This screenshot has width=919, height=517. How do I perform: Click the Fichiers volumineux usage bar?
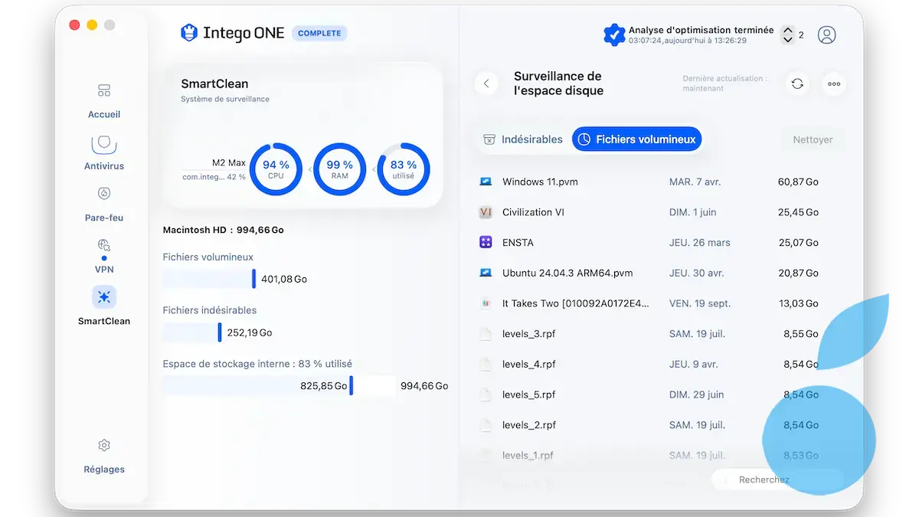(209, 279)
